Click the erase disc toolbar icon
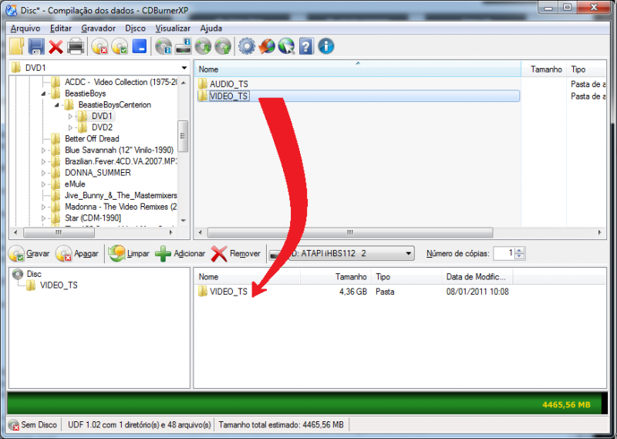This screenshot has height=439, width=617. pos(100,46)
